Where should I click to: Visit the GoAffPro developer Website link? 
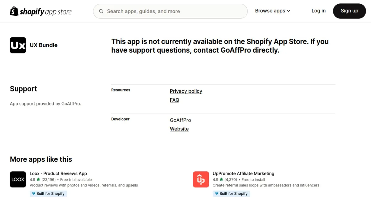(x=179, y=129)
